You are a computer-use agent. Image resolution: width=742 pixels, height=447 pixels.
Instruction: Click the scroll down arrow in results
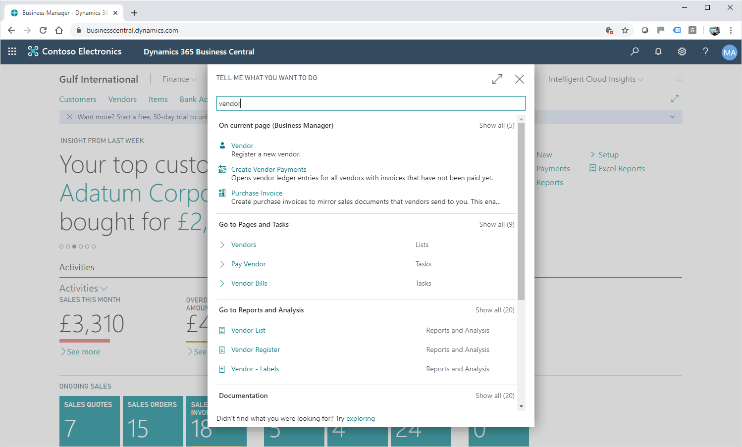pyautogui.click(x=521, y=406)
